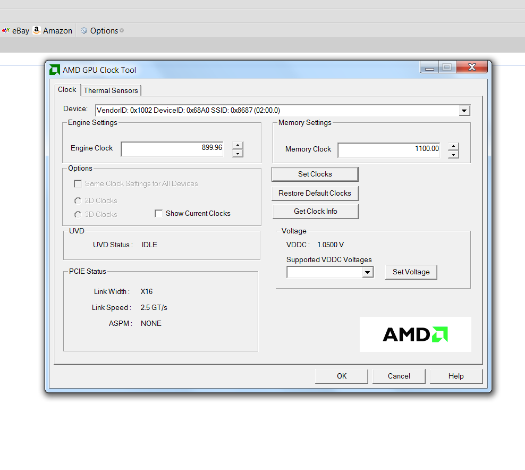Click the AMD GPU Clock Tool title icon
This screenshot has width=525, height=470.
55,70
